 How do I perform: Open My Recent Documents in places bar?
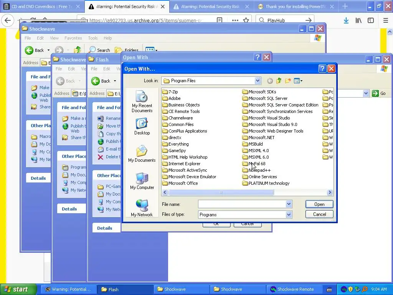(142, 101)
